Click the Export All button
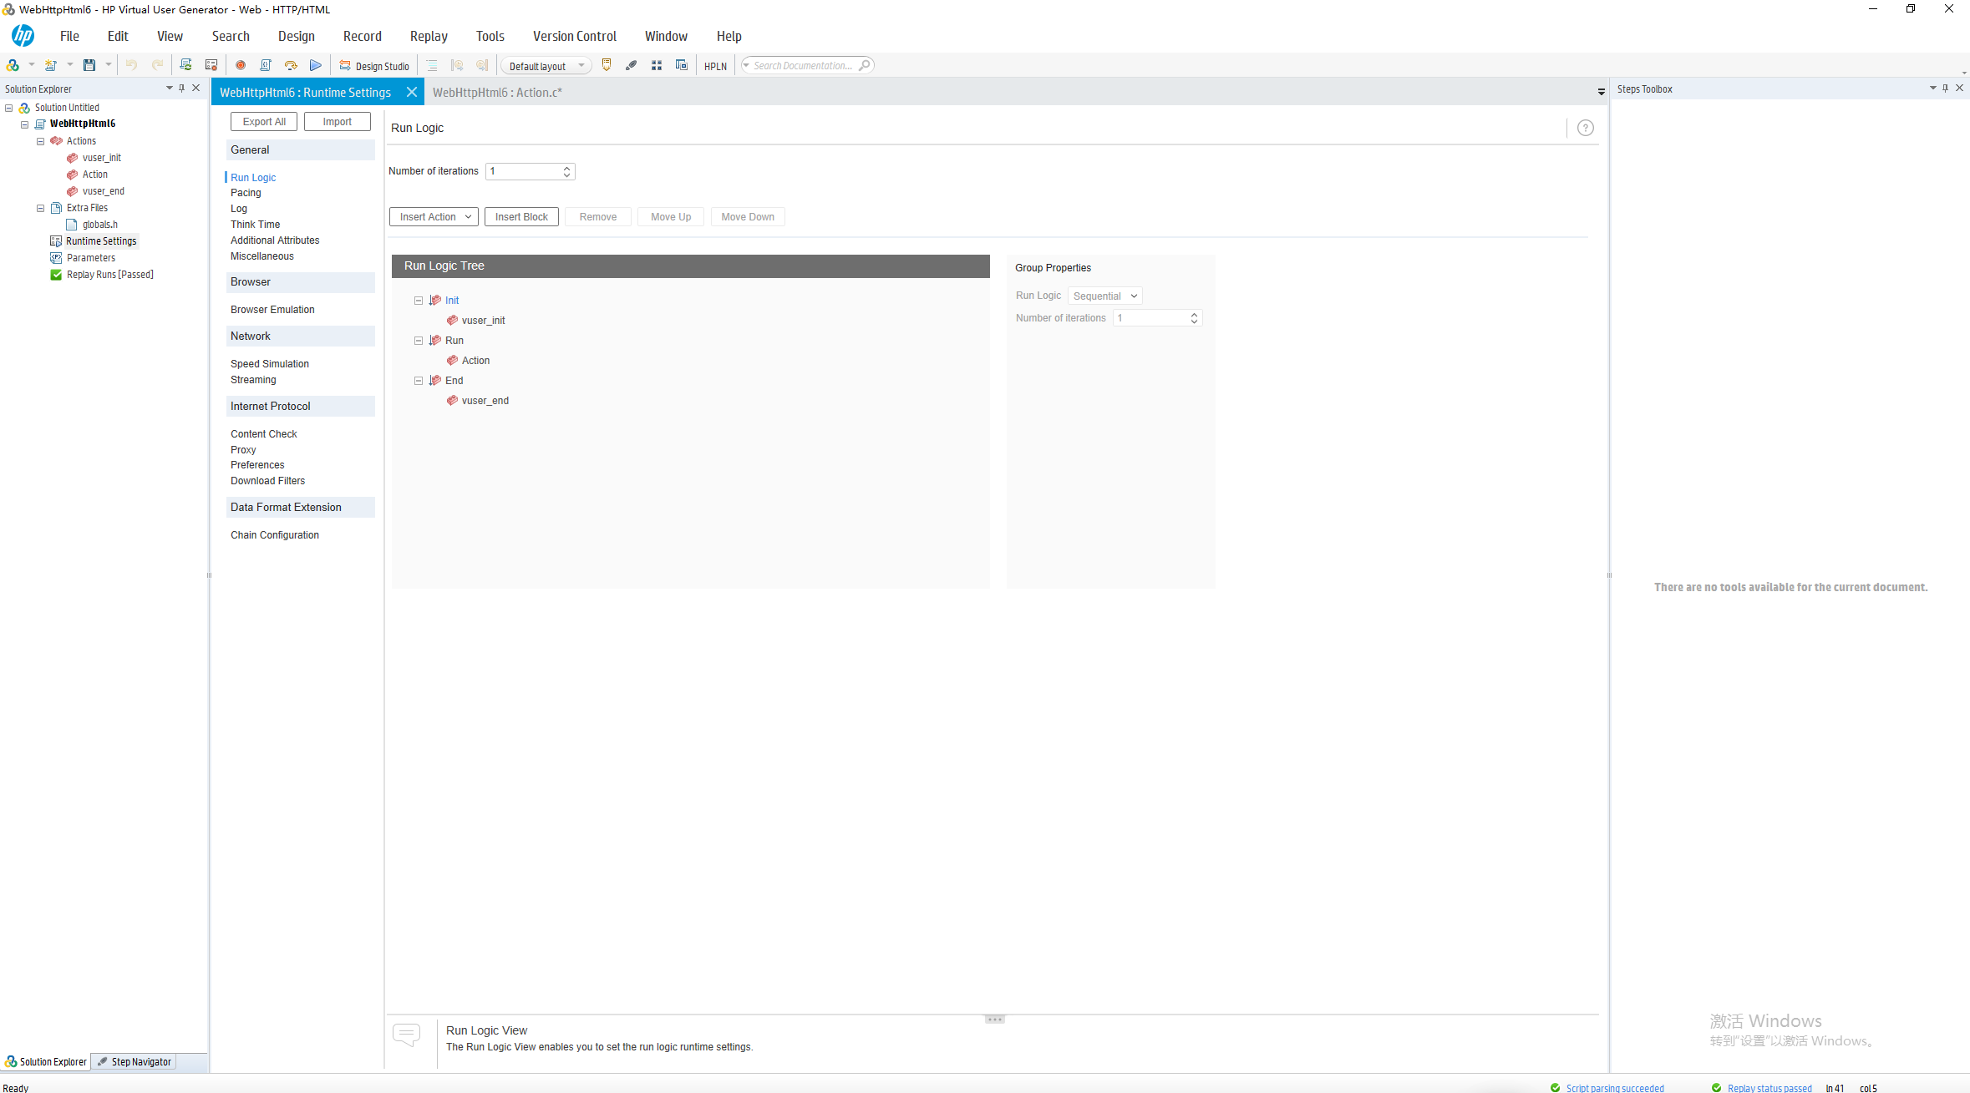1970x1093 pixels. pyautogui.click(x=264, y=122)
